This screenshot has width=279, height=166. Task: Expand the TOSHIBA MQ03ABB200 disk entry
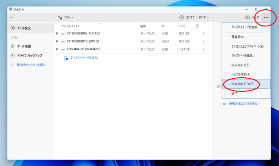click(x=57, y=49)
